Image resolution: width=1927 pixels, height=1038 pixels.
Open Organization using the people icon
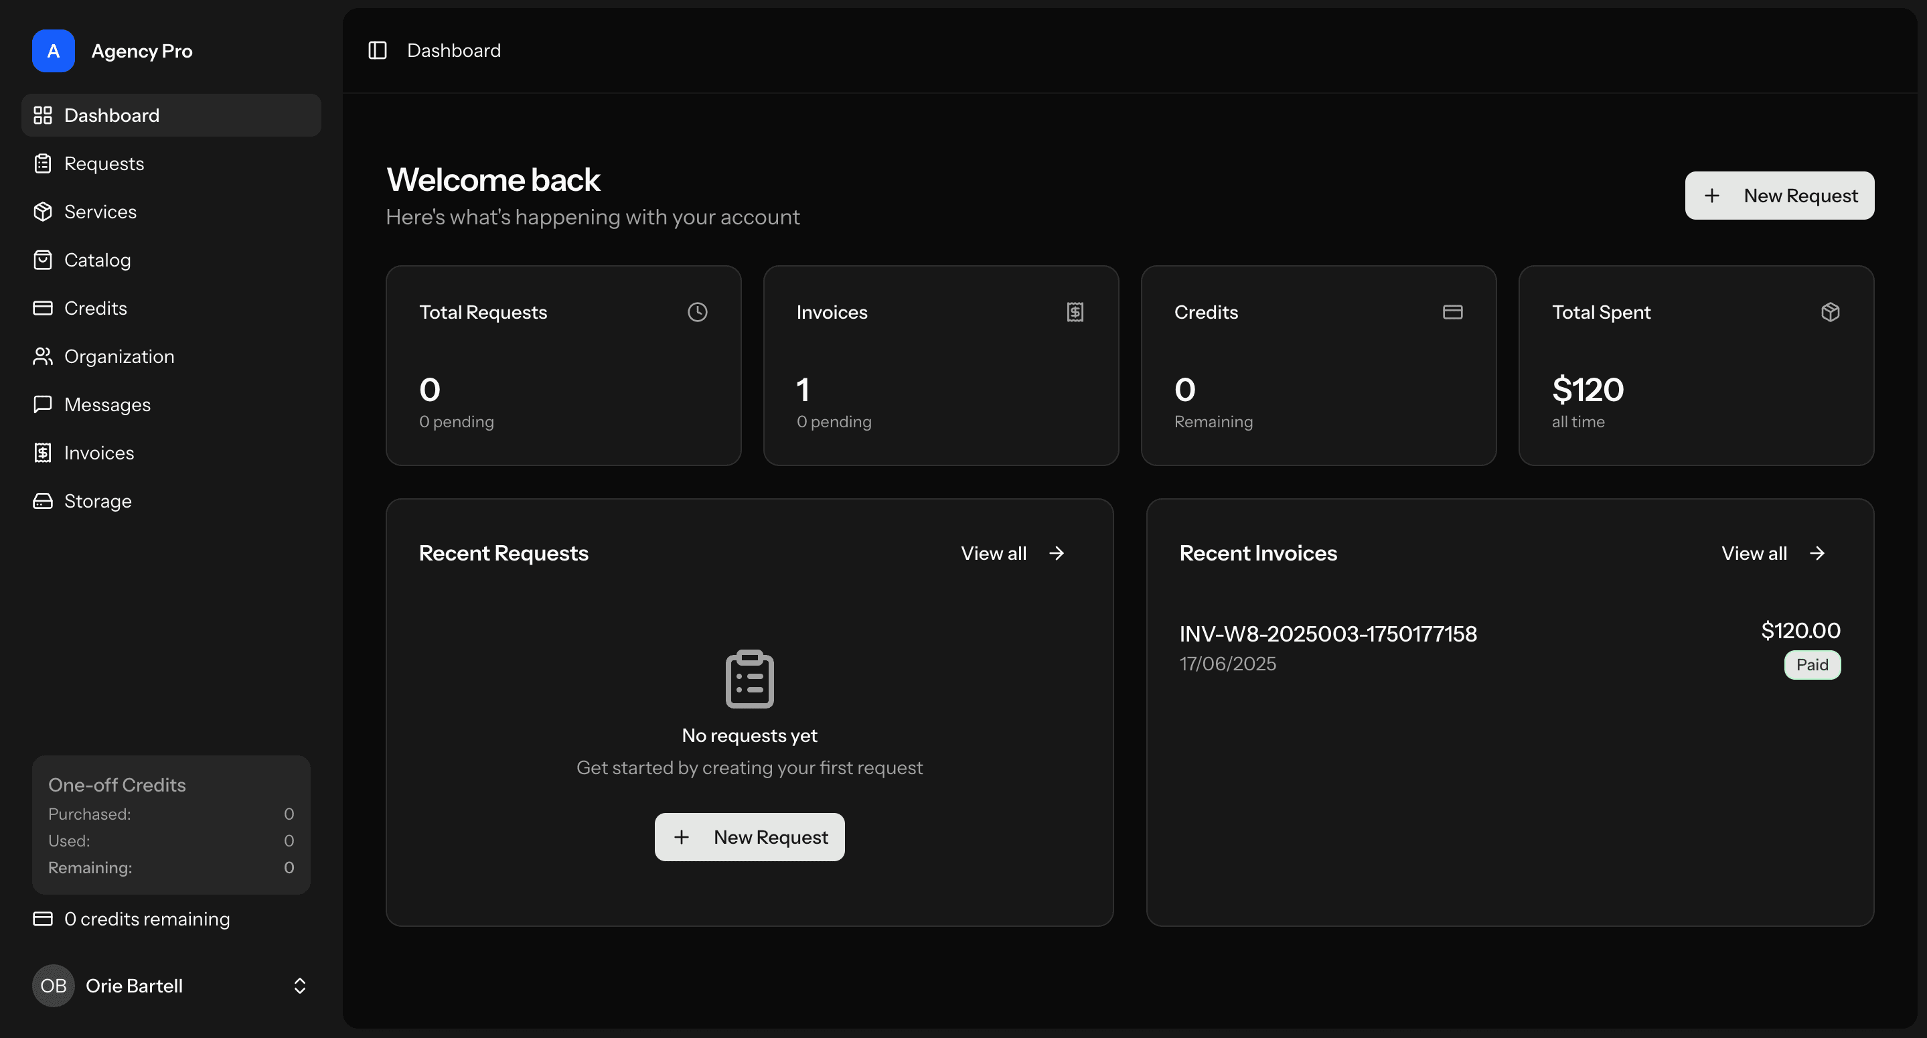tap(43, 356)
